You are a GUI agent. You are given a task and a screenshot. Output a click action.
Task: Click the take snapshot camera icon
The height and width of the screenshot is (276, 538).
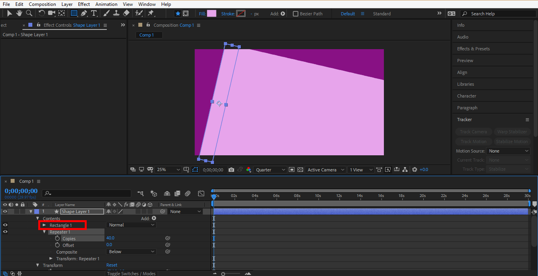231,170
